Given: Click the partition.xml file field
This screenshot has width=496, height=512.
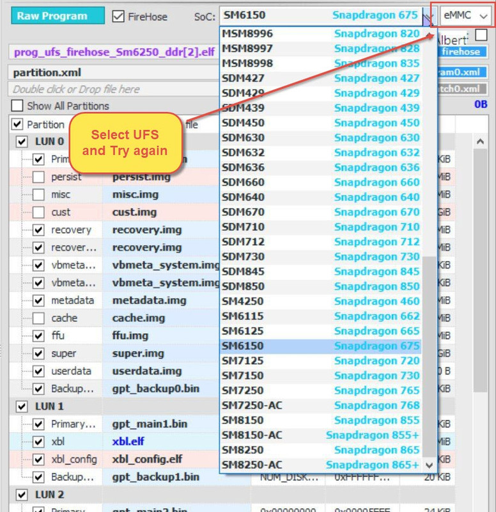Looking at the screenshot, I should coord(114,72).
